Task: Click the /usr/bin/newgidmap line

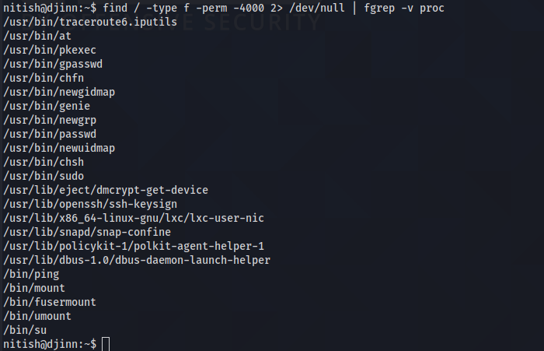Action: 59,92
